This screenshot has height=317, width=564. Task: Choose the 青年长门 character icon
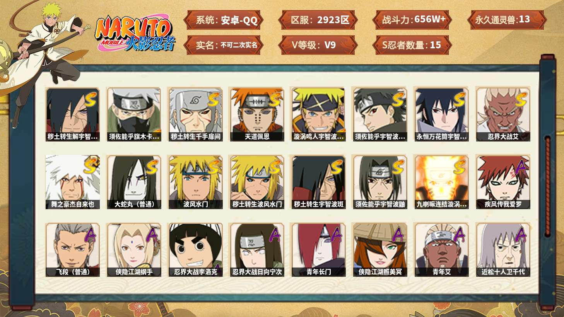(318, 250)
